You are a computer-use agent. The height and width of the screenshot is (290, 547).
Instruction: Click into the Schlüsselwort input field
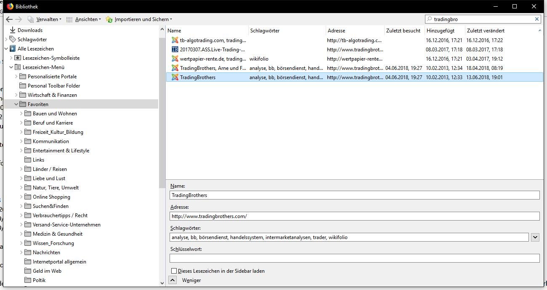pyautogui.click(x=354, y=258)
